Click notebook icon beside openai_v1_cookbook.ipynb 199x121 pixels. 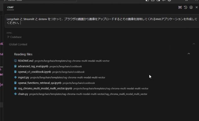coord(15,72)
